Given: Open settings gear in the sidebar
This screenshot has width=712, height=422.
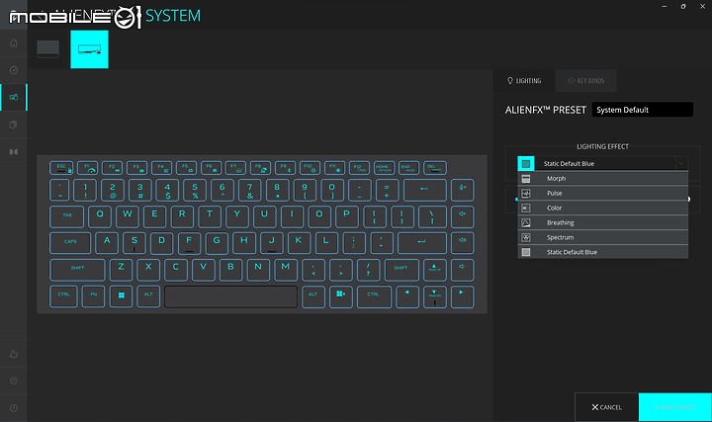Looking at the screenshot, I should tap(14, 380).
